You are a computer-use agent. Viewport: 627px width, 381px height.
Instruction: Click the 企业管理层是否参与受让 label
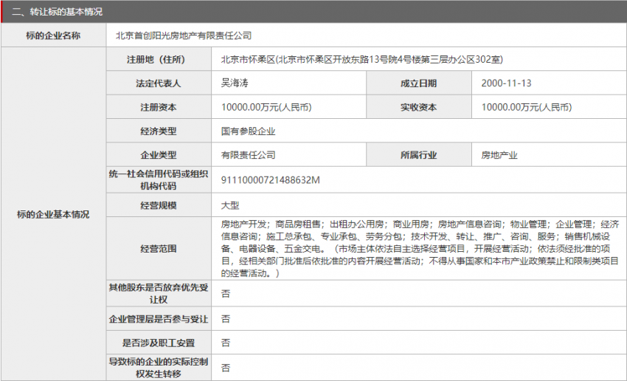point(159,319)
